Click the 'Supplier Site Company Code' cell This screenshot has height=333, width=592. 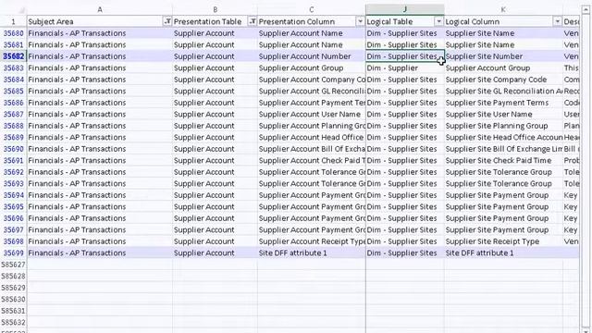[x=503, y=80]
